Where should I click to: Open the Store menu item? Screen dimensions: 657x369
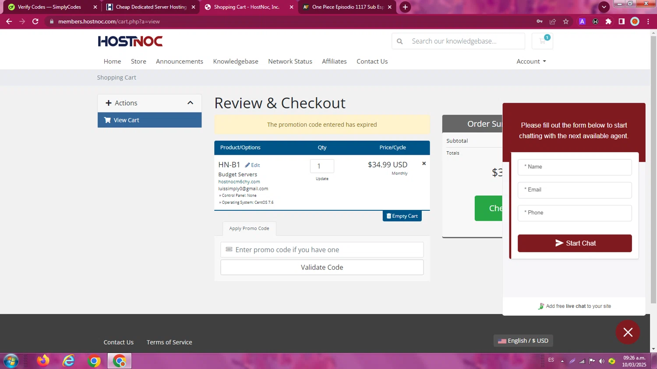138,62
